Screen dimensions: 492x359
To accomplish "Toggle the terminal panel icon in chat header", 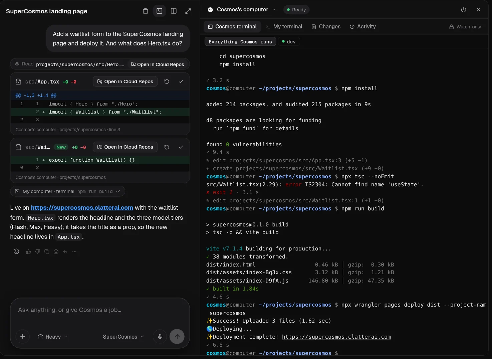I will click(160, 11).
